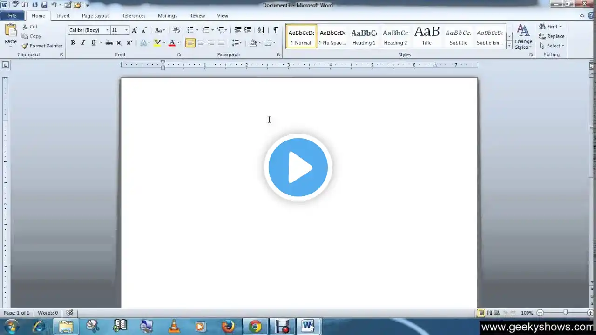596x335 pixels.
Task: Shrink font size with the A-down icon
Action: [x=144, y=30]
